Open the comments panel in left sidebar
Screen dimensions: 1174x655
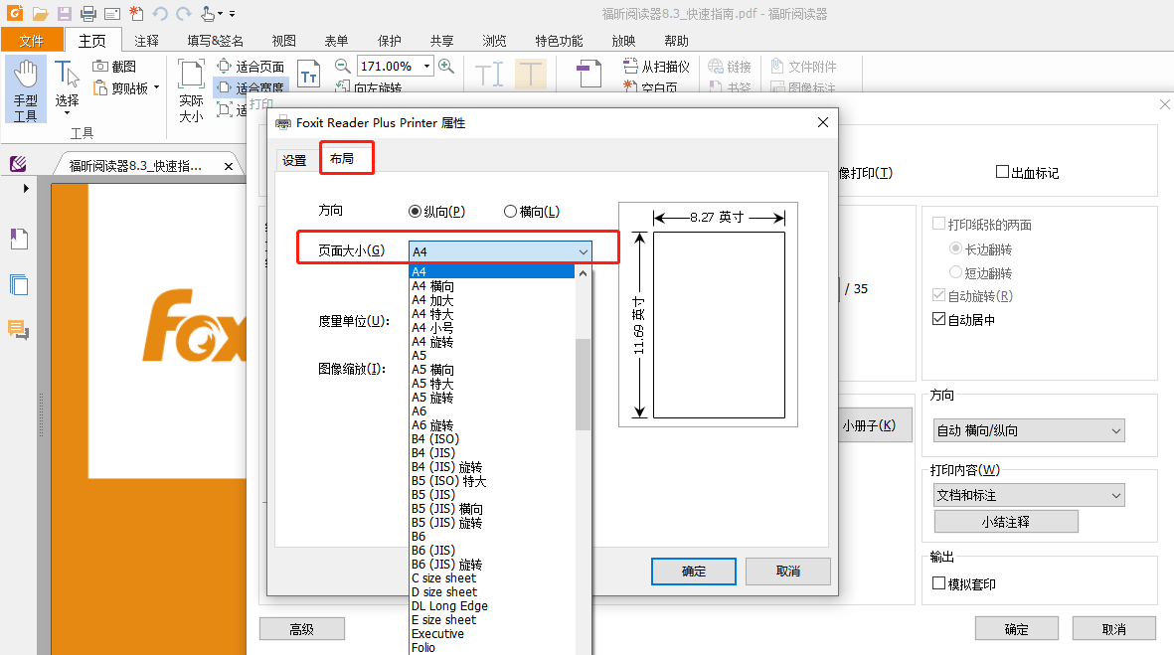pos(19,329)
